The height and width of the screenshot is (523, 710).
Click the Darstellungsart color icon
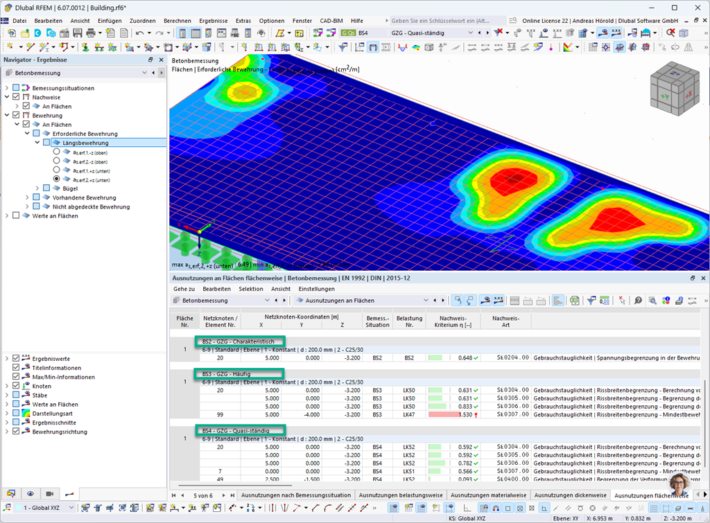tap(26, 413)
